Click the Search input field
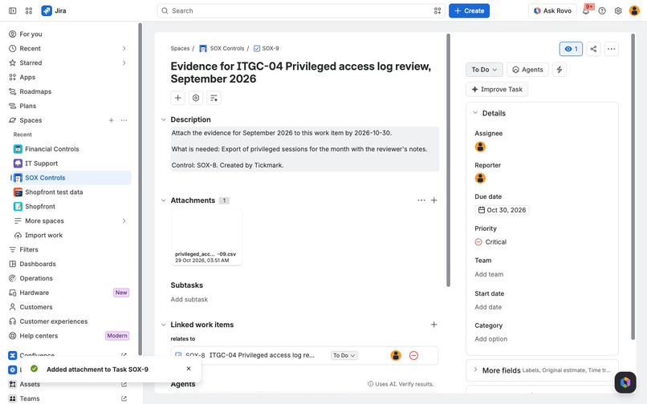 point(300,10)
